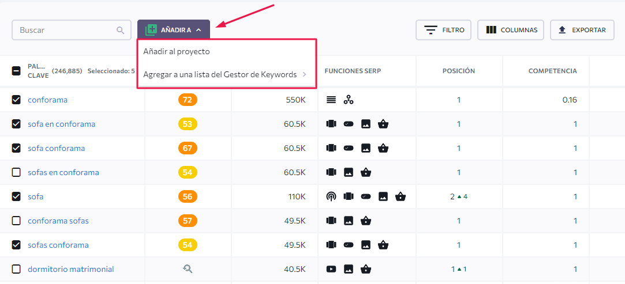Click the 550K volume value for conforama
Viewport: 625px width, 284px height.
[x=295, y=100]
